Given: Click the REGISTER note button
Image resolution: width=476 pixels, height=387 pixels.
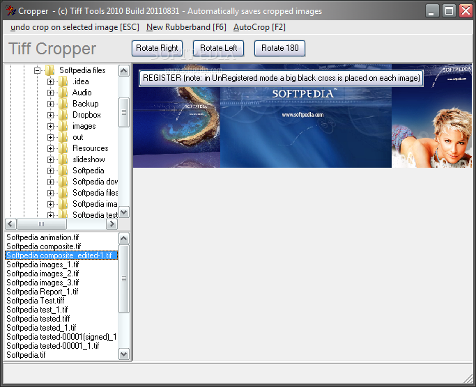Looking at the screenshot, I should click(281, 78).
